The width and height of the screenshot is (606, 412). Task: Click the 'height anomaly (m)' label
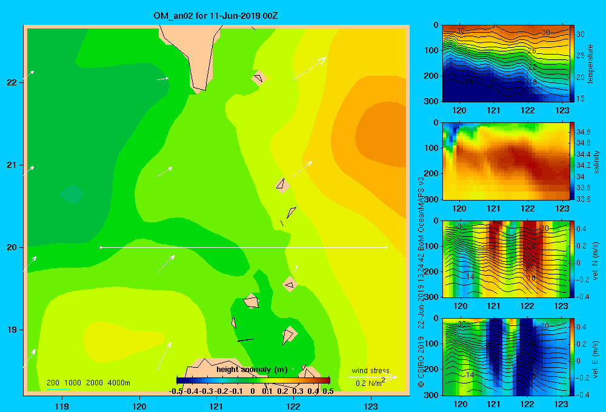252,370
